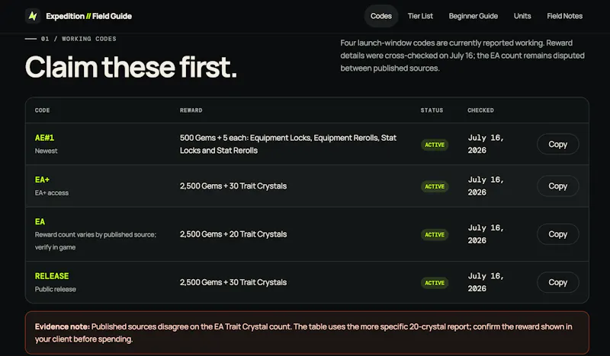
Task: Click the 'Claim these first.' heading
Action: click(x=131, y=67)
